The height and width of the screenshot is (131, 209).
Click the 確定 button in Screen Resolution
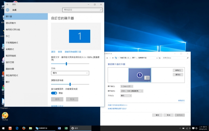tap(157, 115)
